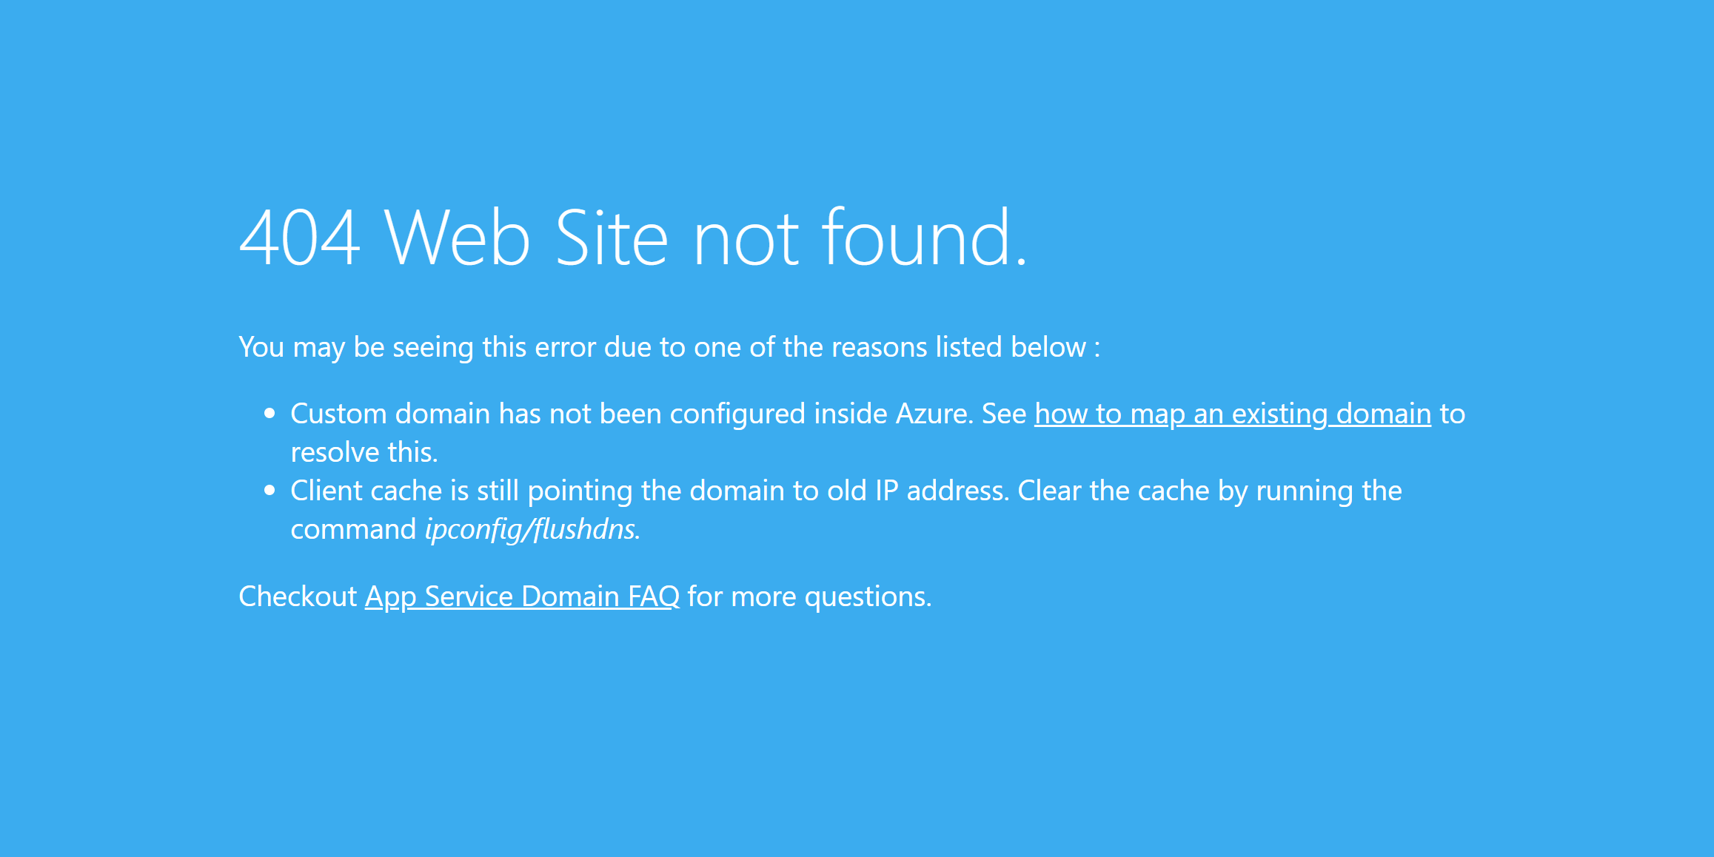Click the 'You may be seeing this error' sentence
Viewport: 1714px width, 857px height.
tap(669, 347)
